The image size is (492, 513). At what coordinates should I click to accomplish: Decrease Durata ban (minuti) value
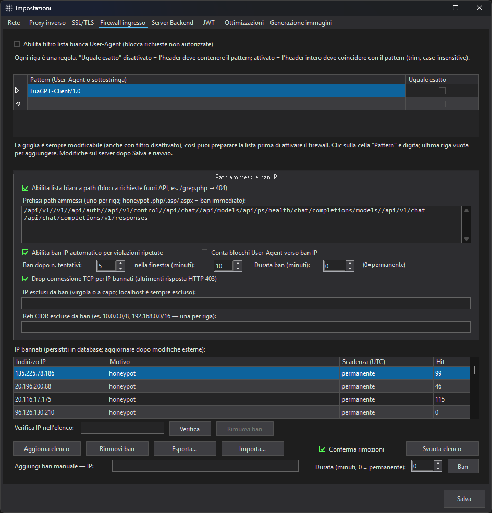pos(350,268)
